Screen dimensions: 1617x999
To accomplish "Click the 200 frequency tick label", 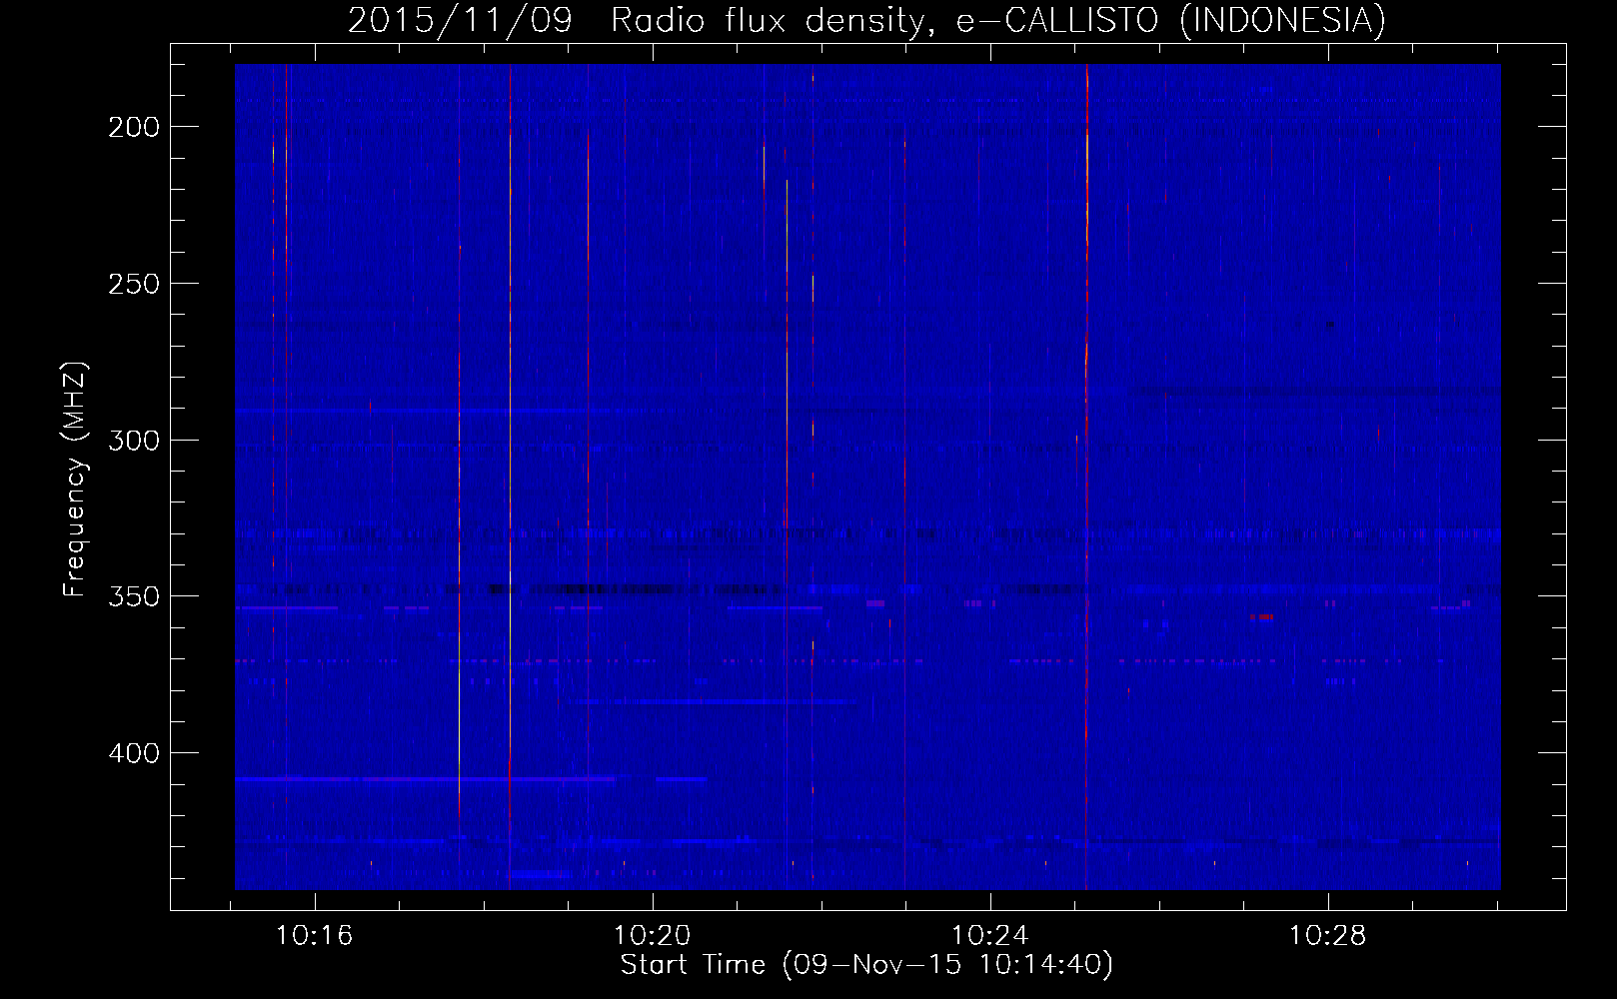I will 134,127.
